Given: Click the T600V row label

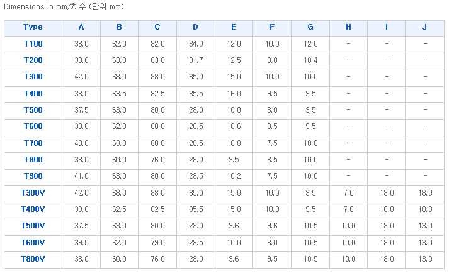Looking at the screenshot, I should (33, 243).
